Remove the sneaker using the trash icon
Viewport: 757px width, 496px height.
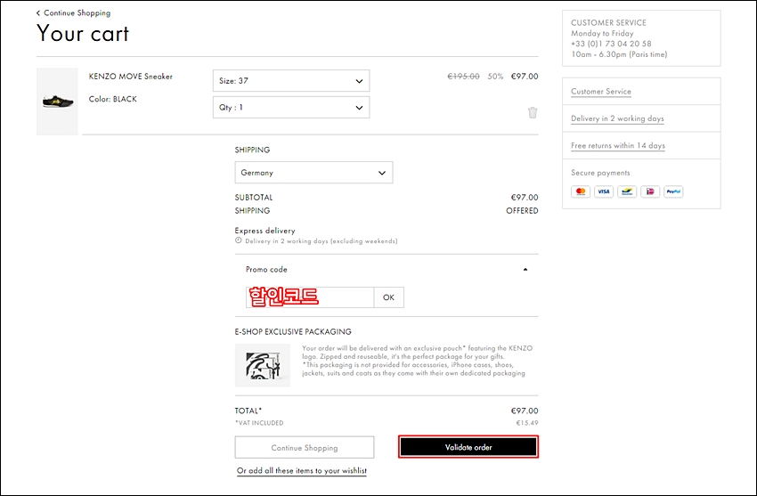click(533, 112)
